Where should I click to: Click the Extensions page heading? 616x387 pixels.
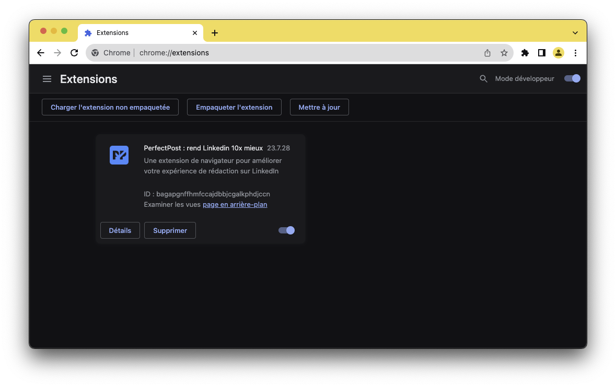pos(88,79)
